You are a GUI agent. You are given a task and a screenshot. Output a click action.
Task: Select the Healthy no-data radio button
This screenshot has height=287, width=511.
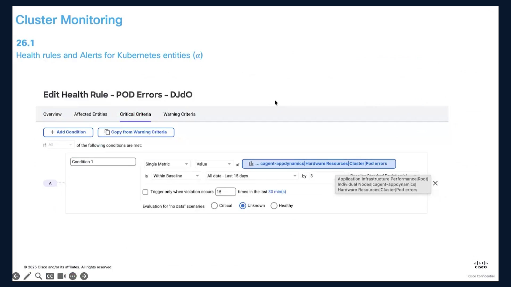(x=274, y=206)
